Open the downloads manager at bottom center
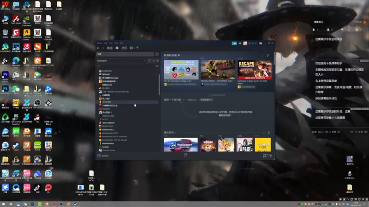The height and width of the screenshot is (207, 369). (x=185, y=155)
